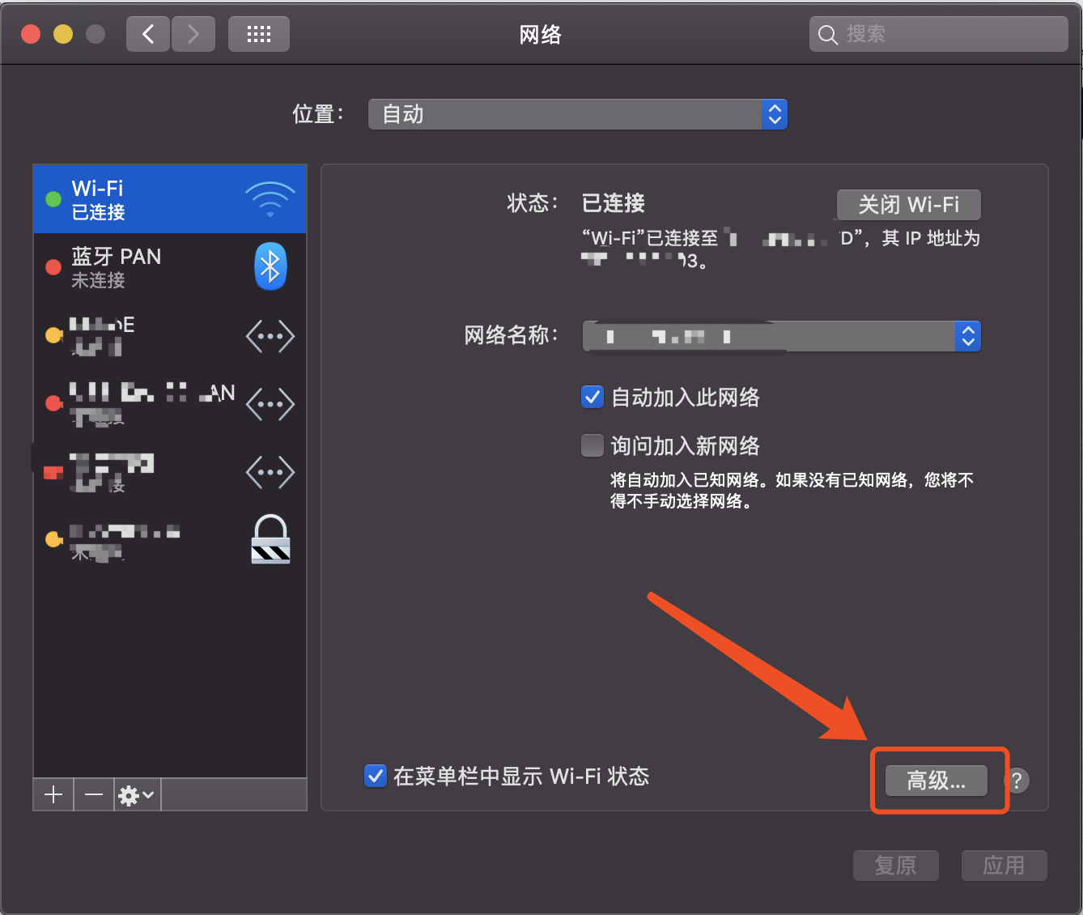Open the gear action menu
Image resolution: width=1083 pixels, height=915 pixels.
[137, 795]
